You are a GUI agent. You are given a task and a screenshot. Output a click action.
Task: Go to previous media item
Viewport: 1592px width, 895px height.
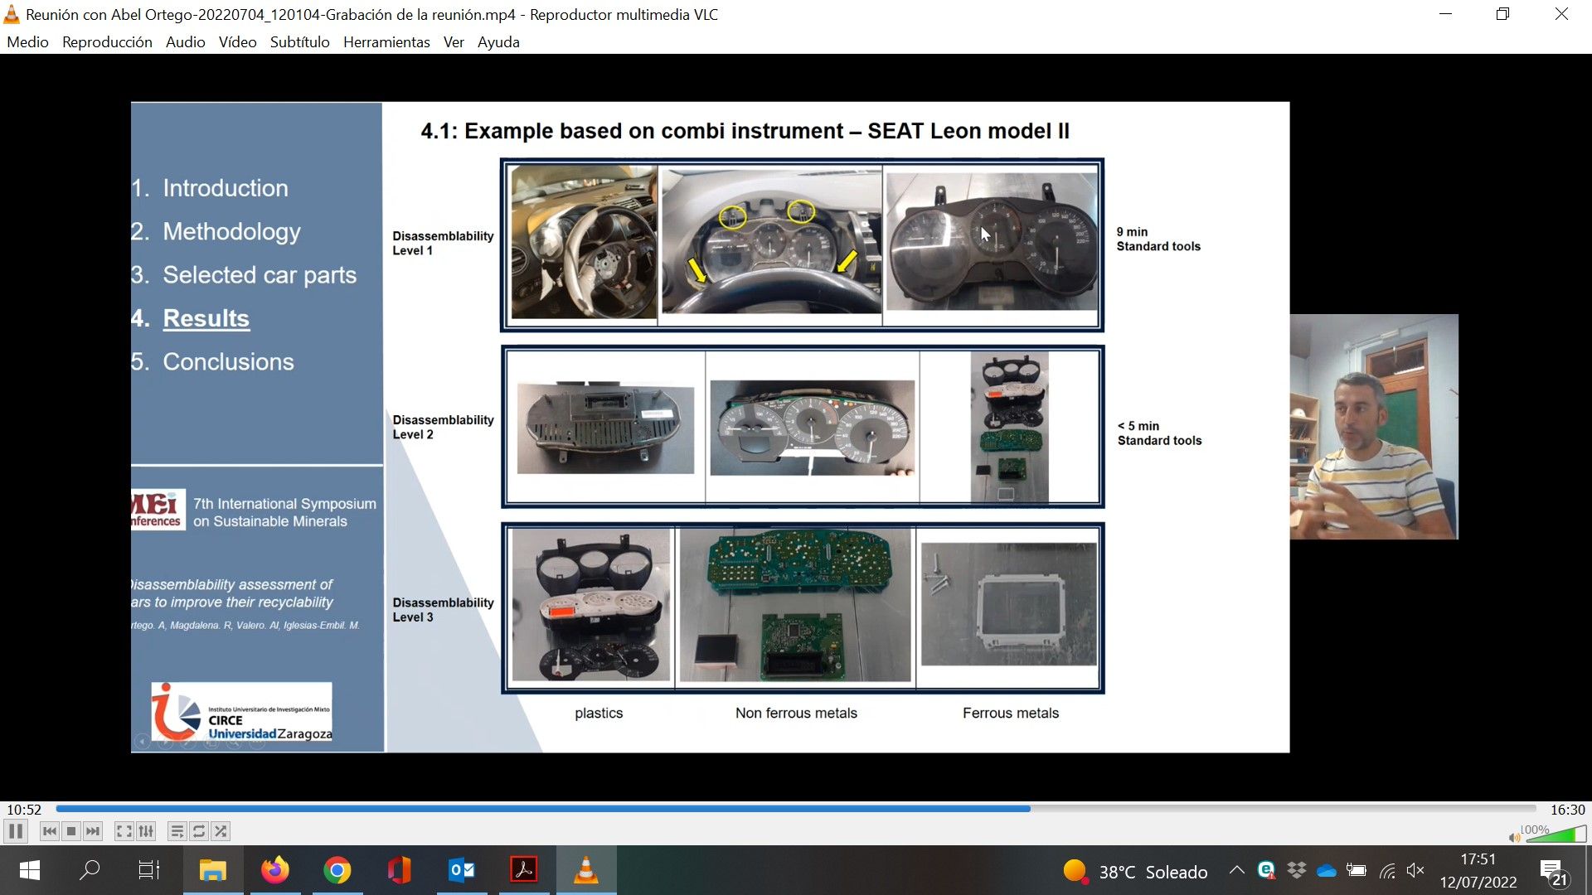(50, 831)
